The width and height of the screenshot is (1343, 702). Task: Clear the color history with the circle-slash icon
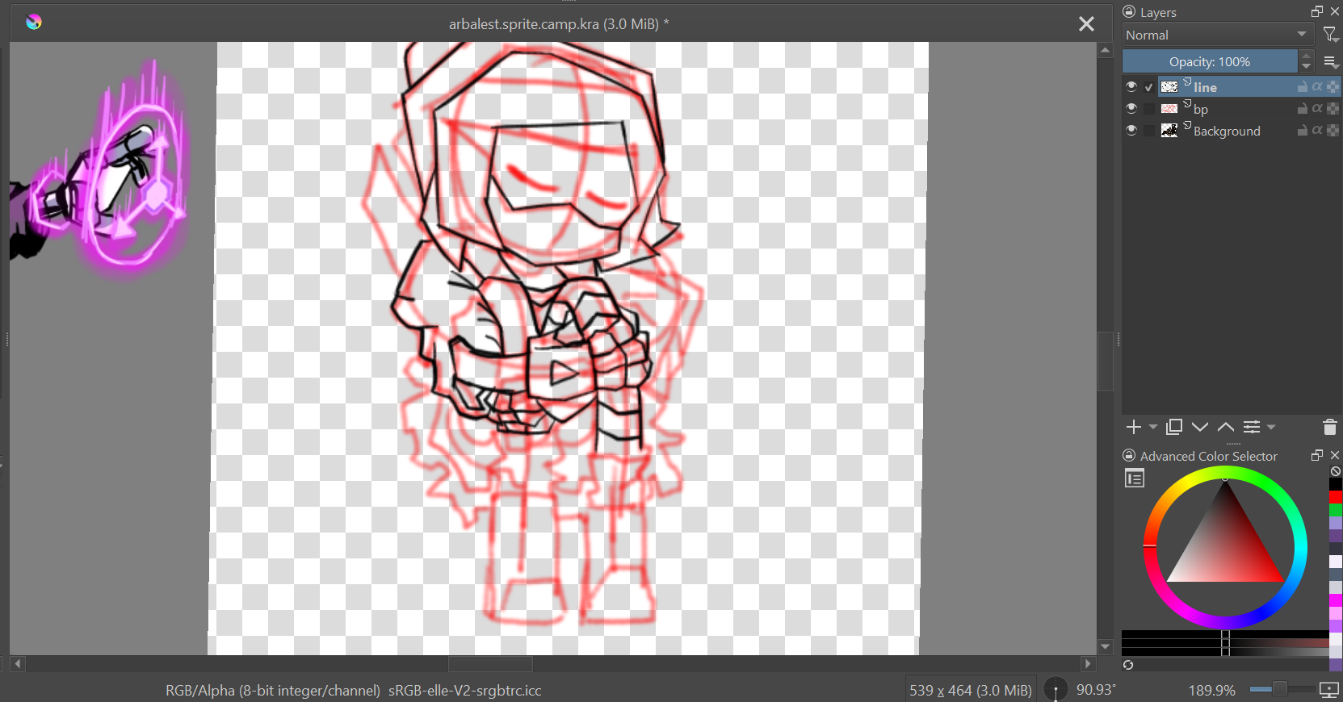coord(1336,471)
